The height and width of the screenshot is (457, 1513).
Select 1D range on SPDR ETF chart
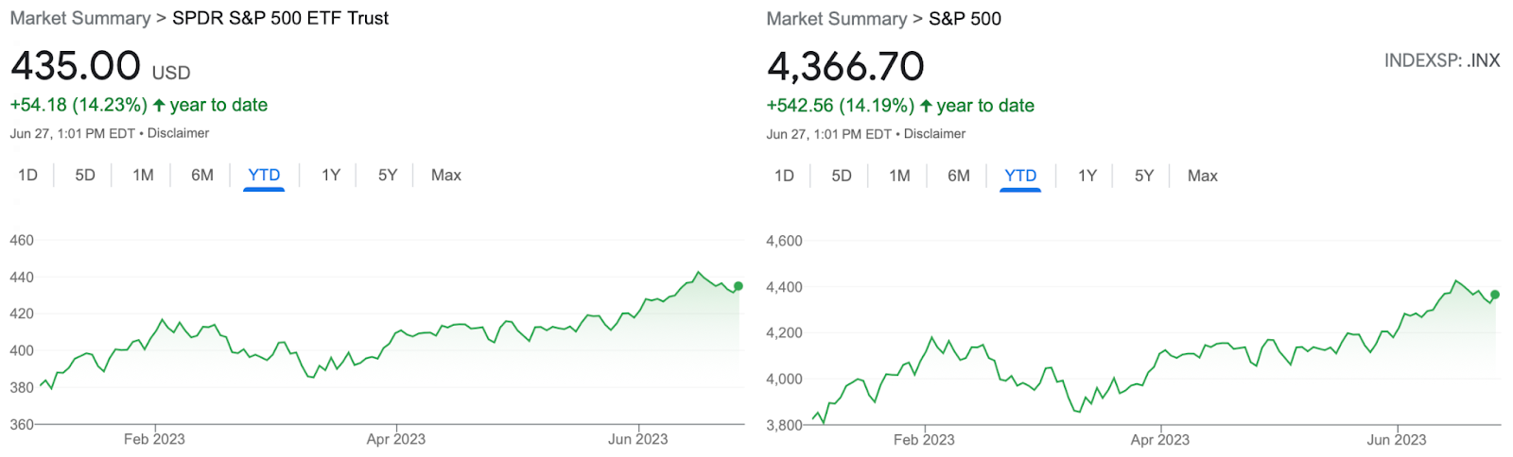(28, 175)
